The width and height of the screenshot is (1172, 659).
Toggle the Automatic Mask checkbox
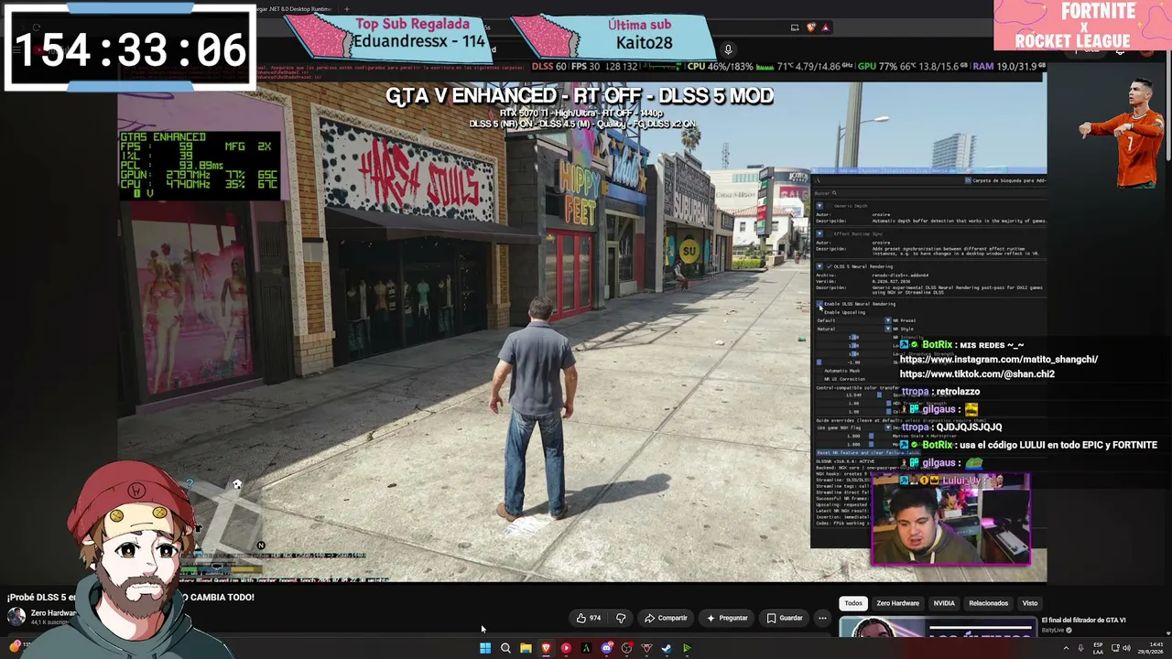[x=819, y=371]
